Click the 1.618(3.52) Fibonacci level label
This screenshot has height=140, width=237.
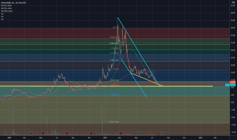[115, 95]
